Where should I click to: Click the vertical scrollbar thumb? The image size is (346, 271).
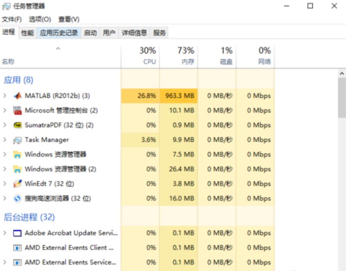(x=342, y=98)
